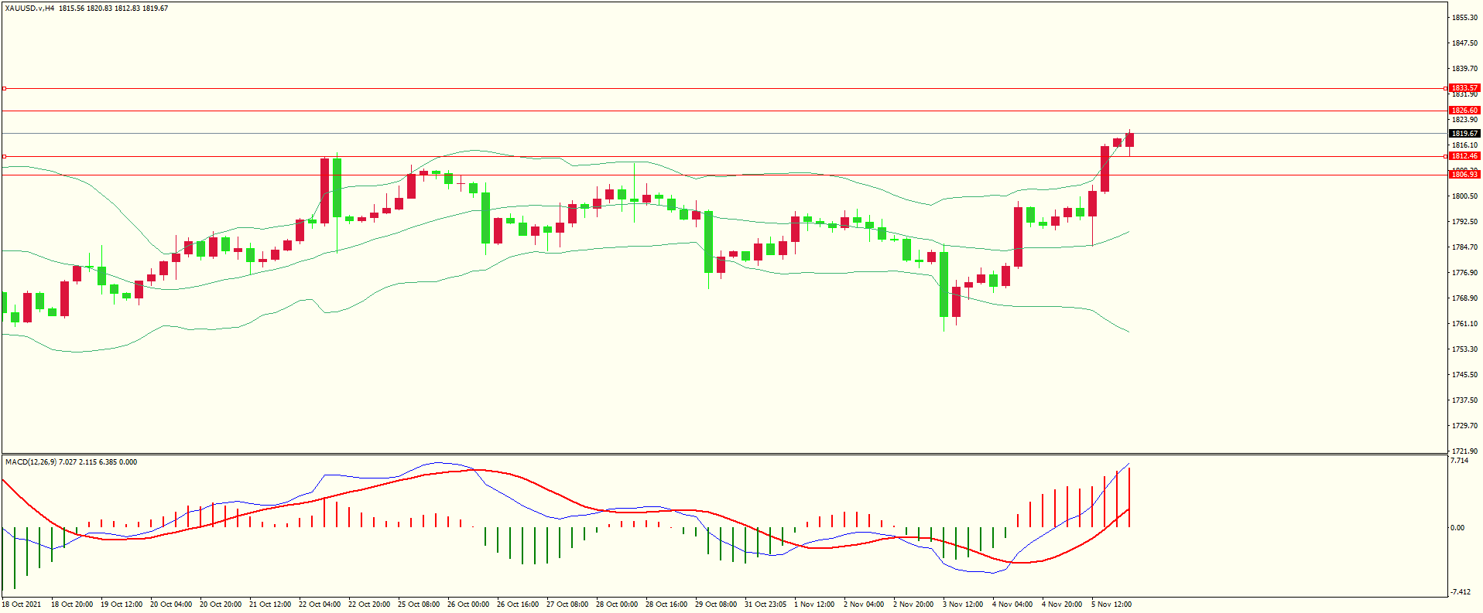
Task: Click the 1776.90 price axis label
Action: (x=1464, y=273)
